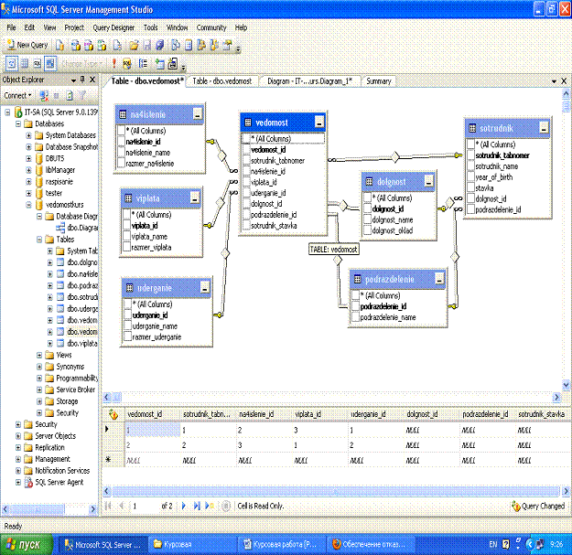
Task: Toggle sotrudnik_name checkbox in sotrudnik table
Action: (x=470, y=166)
